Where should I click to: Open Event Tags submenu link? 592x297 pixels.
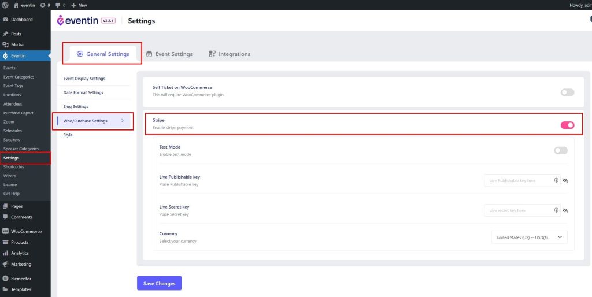13,86
